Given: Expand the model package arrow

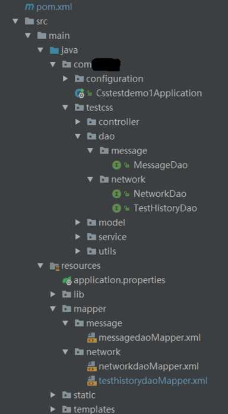Looking at the screenshot, I should (78, 222).
